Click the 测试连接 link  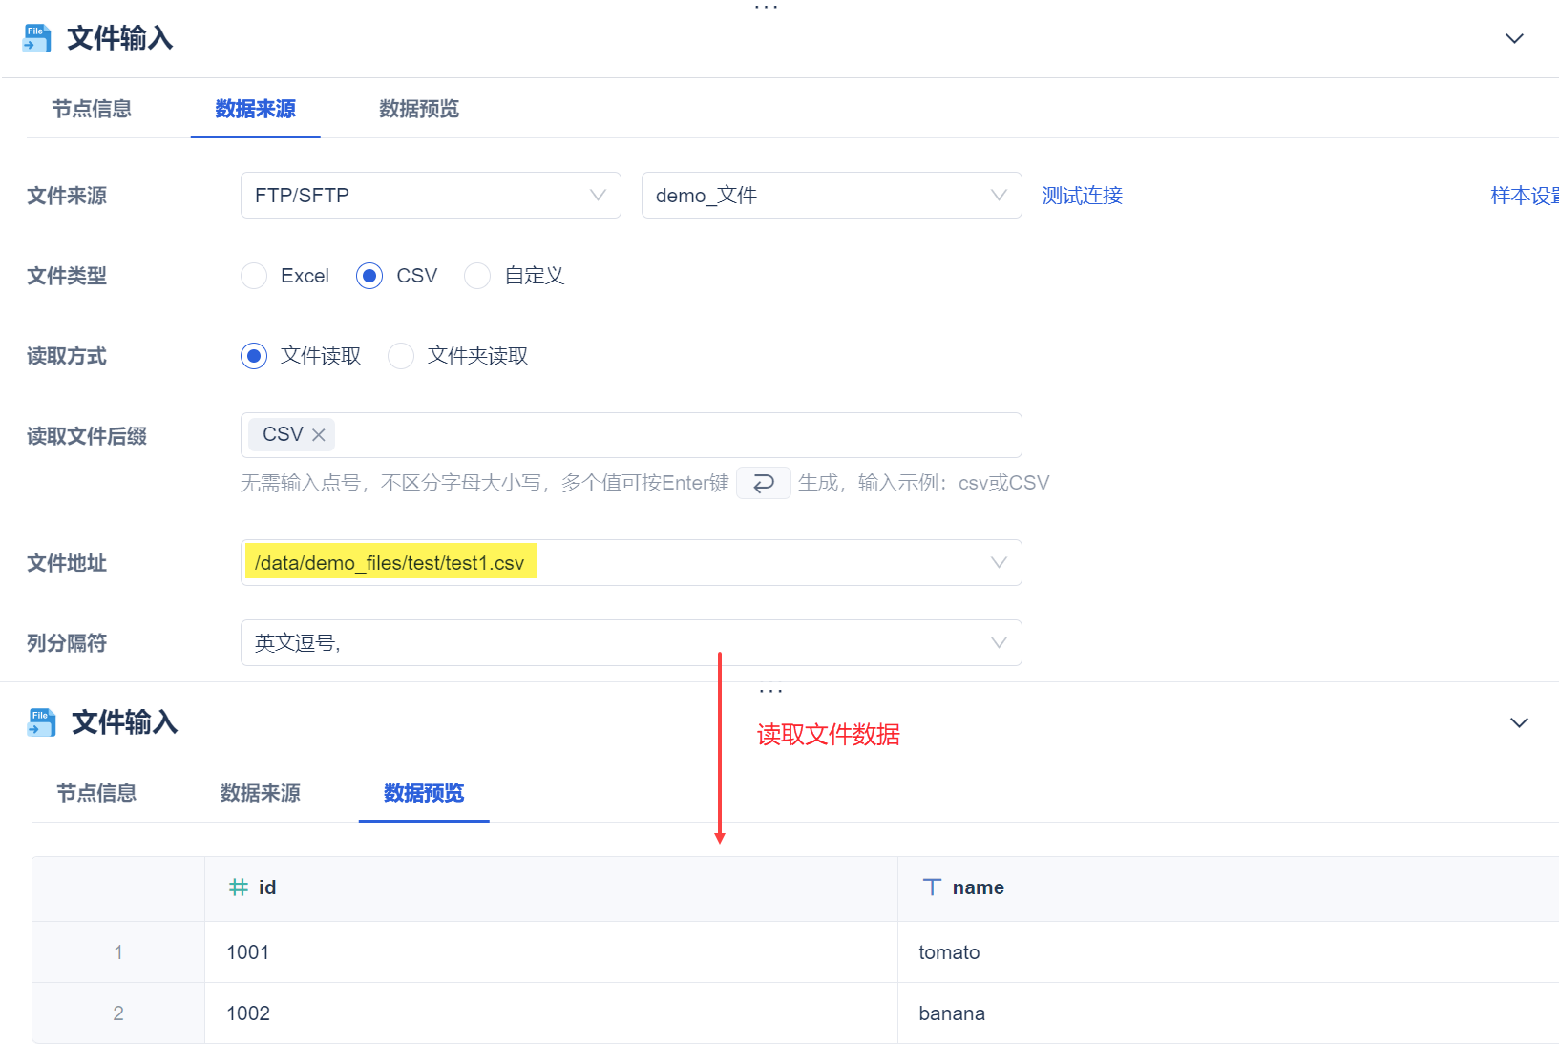point(1083,196)
